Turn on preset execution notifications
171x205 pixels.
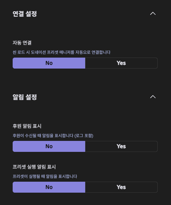pos(121,187)
